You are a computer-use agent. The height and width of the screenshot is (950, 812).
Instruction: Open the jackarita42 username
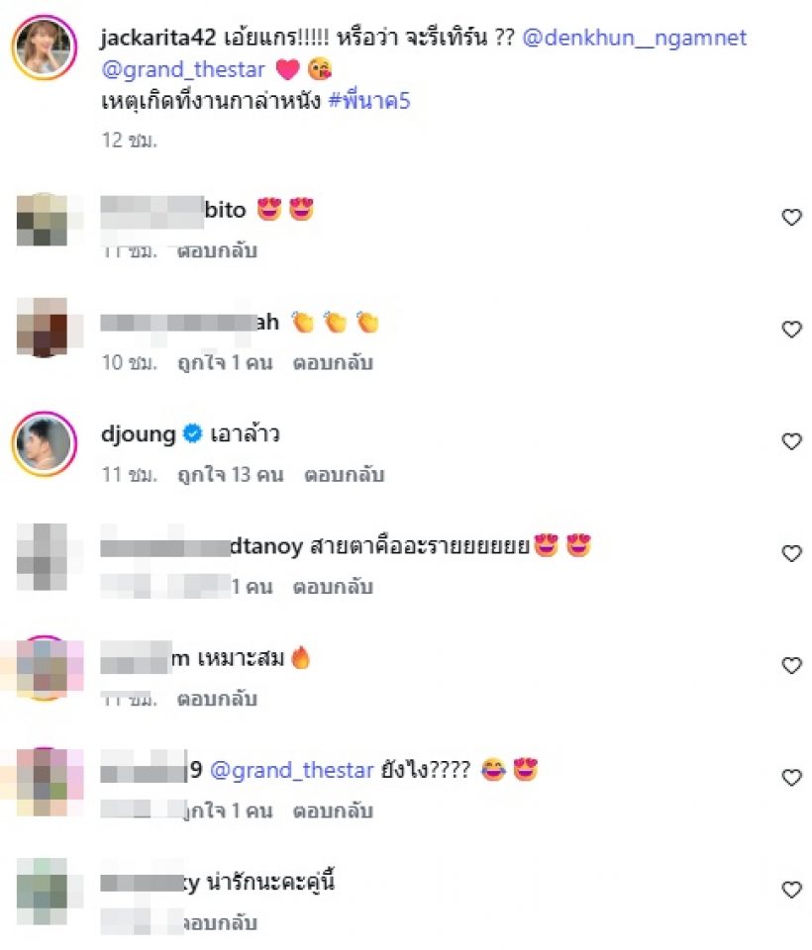[x=158, y=38]
